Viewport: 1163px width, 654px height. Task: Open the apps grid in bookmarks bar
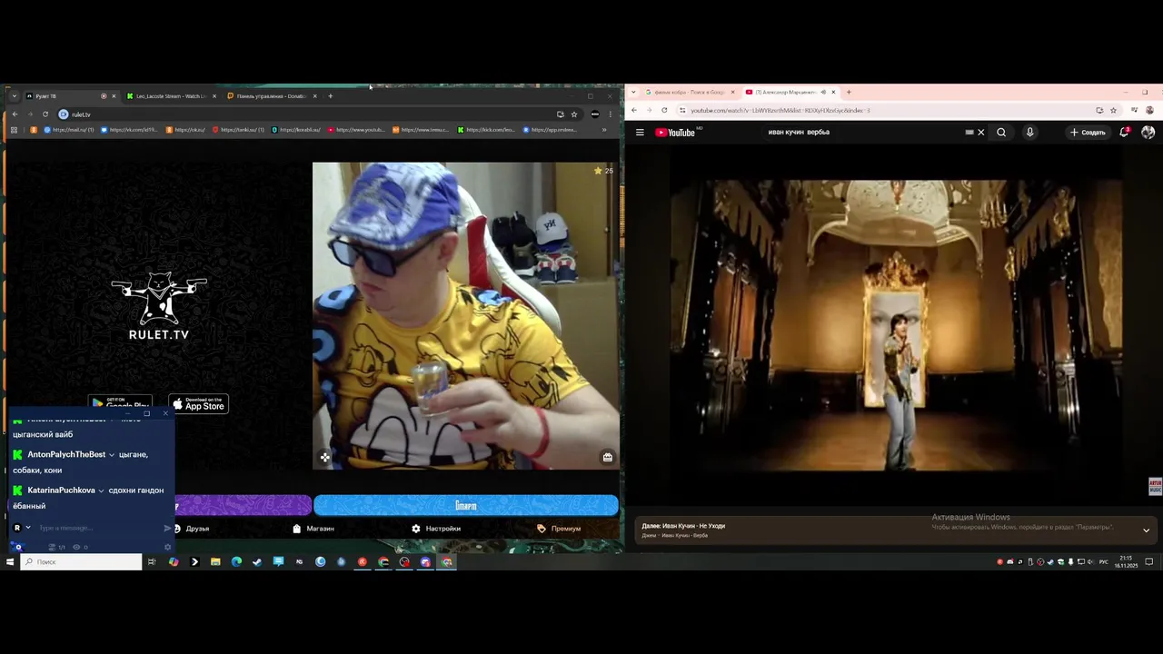point(14,130)
